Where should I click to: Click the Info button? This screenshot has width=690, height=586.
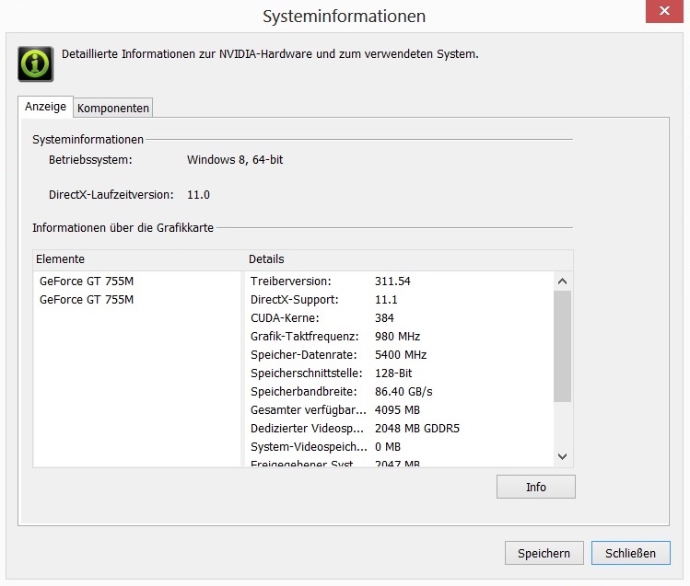point(535,487)
